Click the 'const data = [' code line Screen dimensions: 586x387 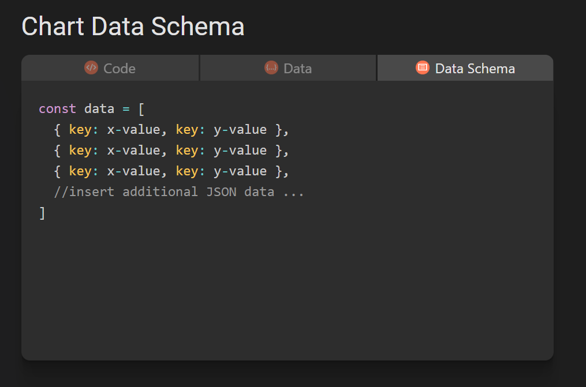click(x=92, y=109)
